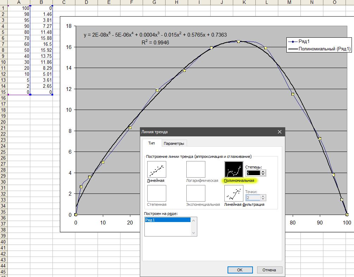The height and width of the screenshot is (277, 354).
Task: Close the Линия тренда dialog
Action: click(x=280, y=132)
